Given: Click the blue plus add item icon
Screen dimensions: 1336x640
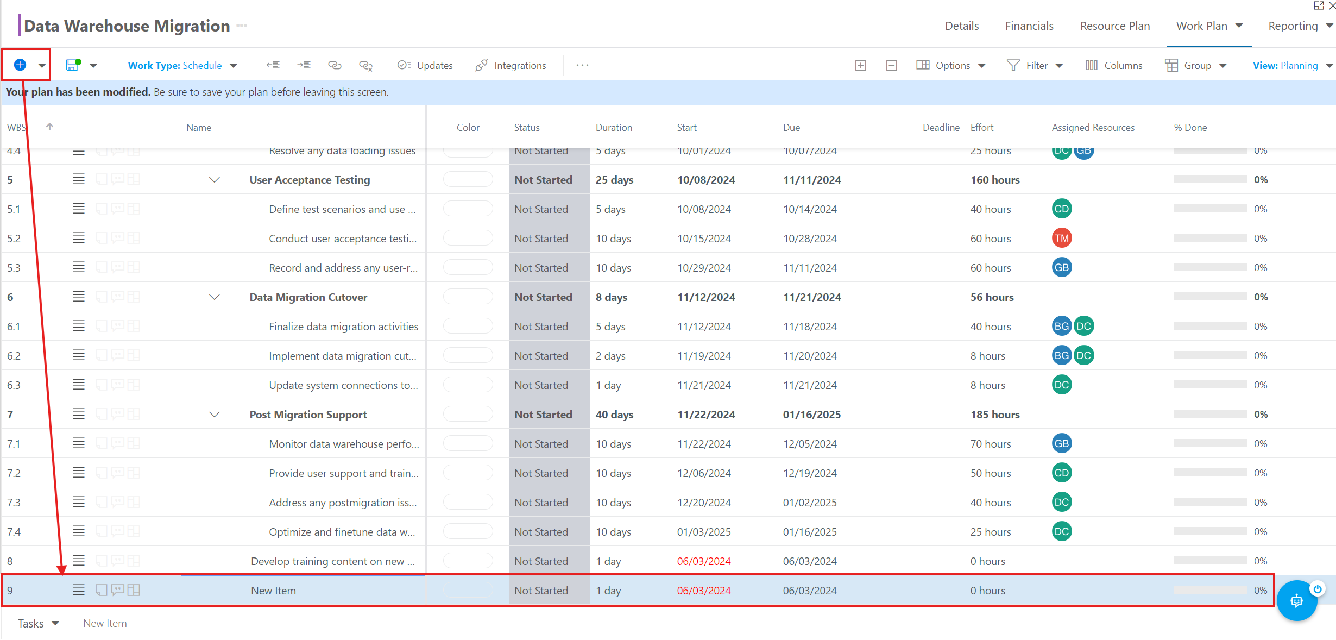Looking at the screenshot, I should [x=20, y=65].
